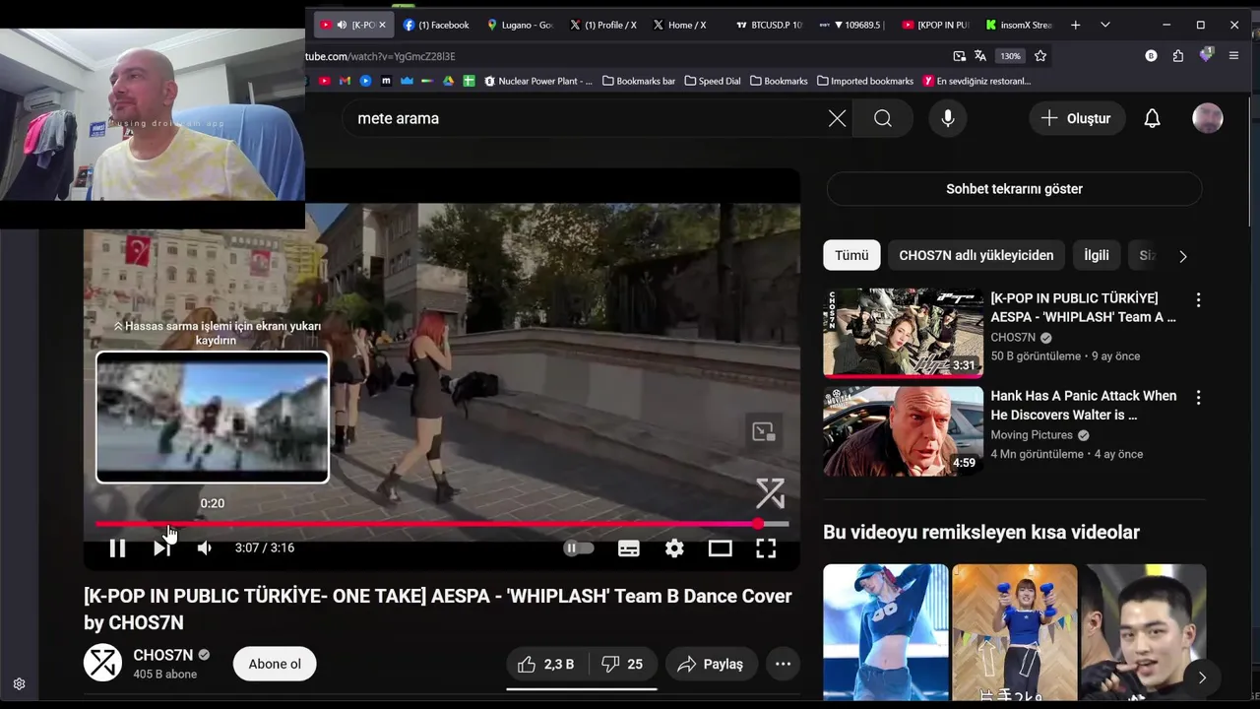Open a new browser tab
Viewport: 1260px width, 709px height.
click(x=1075, y=25)
